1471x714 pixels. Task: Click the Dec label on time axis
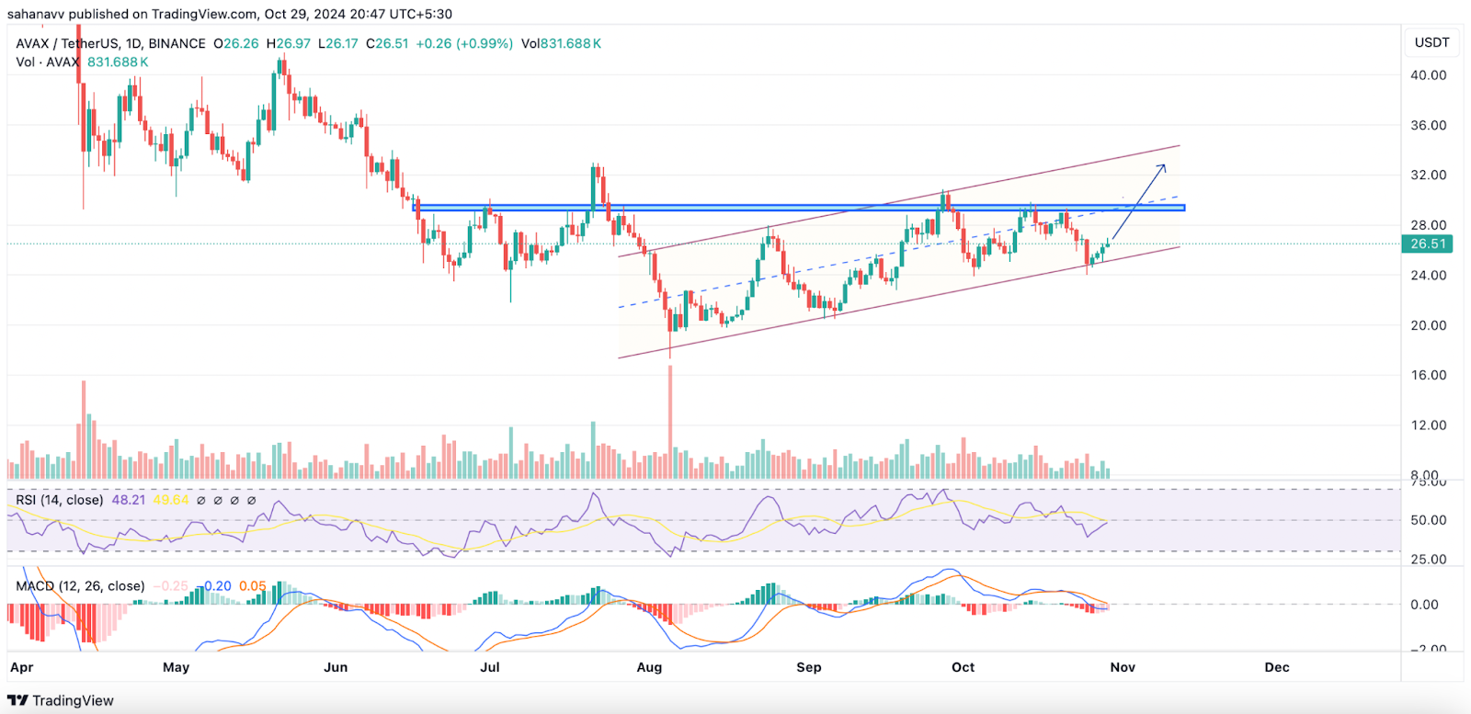click(1276, 667)
